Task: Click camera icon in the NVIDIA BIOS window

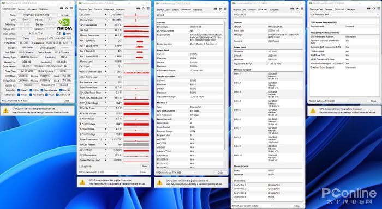Action: 292,9
